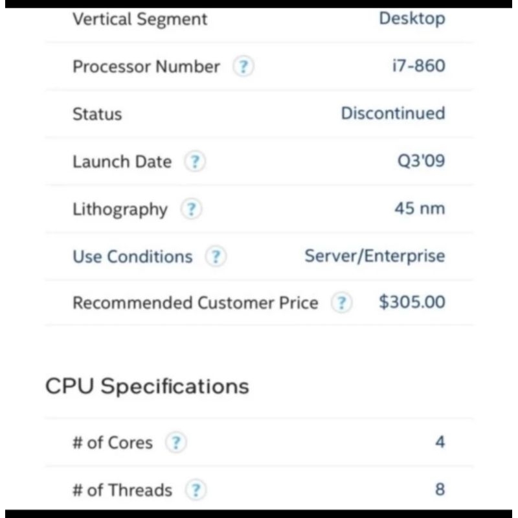Click the Q3'09 launch date value
The height and width of the screenshot is (518, 518).
point(421,162)
